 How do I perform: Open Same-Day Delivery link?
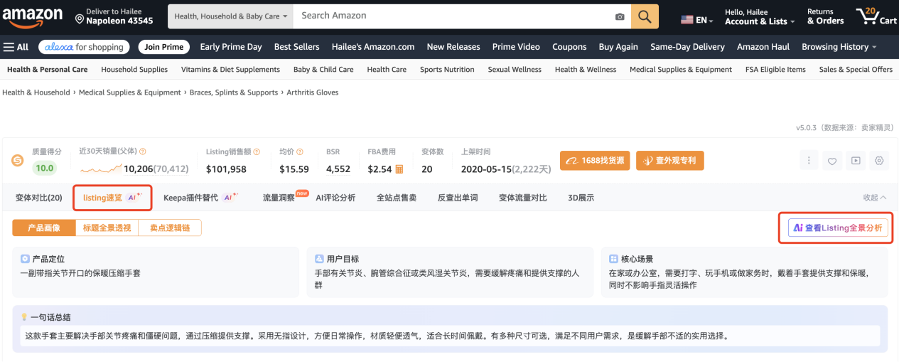(687, 47)
